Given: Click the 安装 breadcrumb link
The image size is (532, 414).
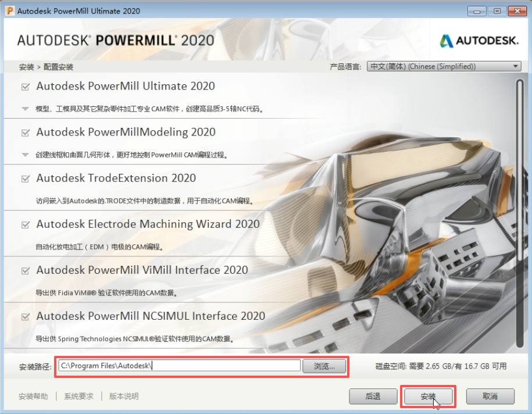Looking at the screenshot, I should click(x=27, y=67).
